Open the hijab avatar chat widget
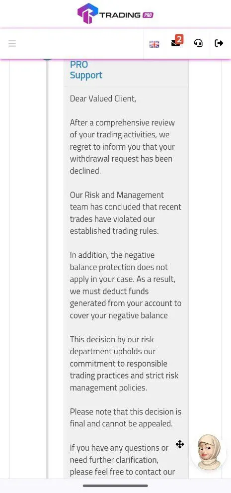 [x=209, y=452]
